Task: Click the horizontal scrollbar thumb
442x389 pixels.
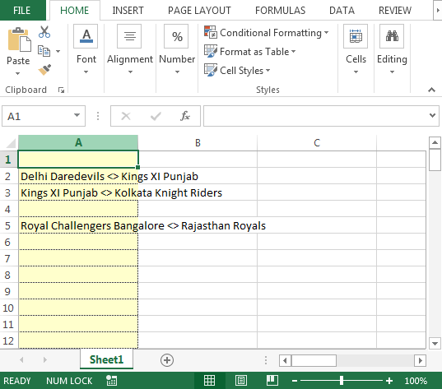Action: [x=314, y=360]
